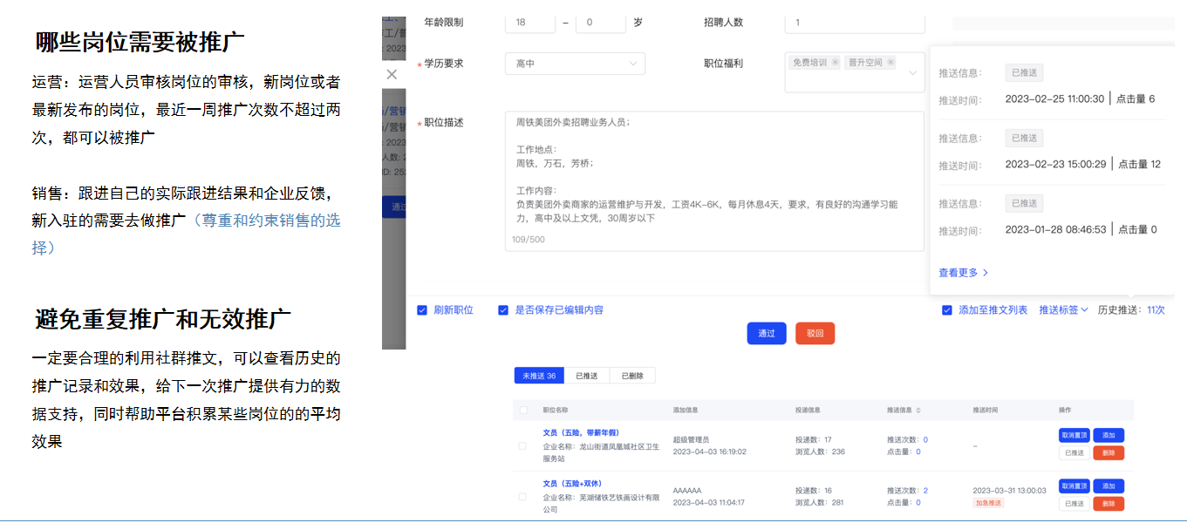1187x523 pixels.
Task: Close the dialog with the X icon
Action: (392, 75)
